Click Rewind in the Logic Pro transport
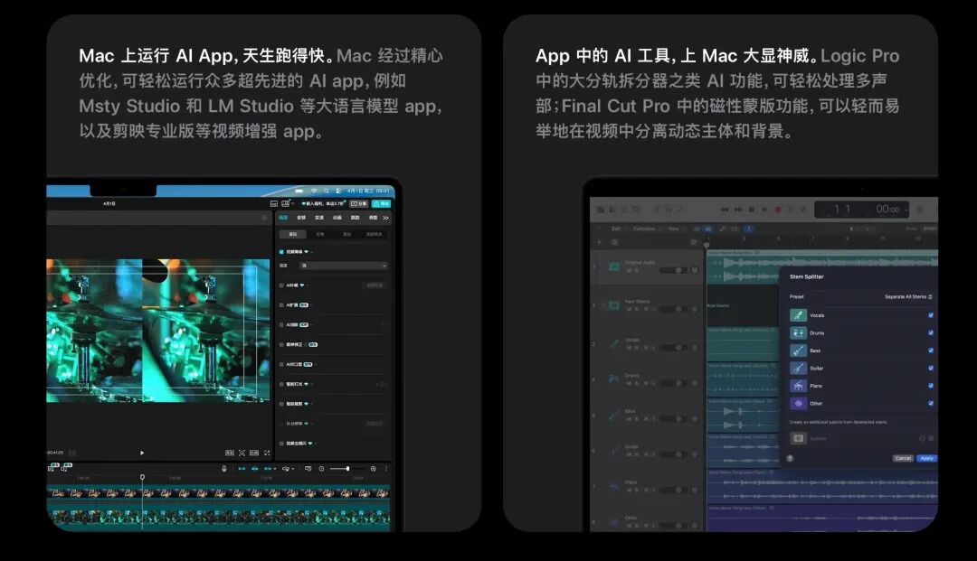This screenshot has height=561, width=977. 725,210
